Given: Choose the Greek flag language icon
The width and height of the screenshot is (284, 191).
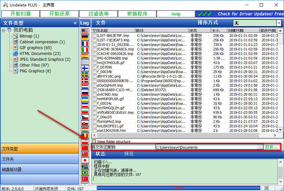Looking at the screenshot, I should coord(85,62).
